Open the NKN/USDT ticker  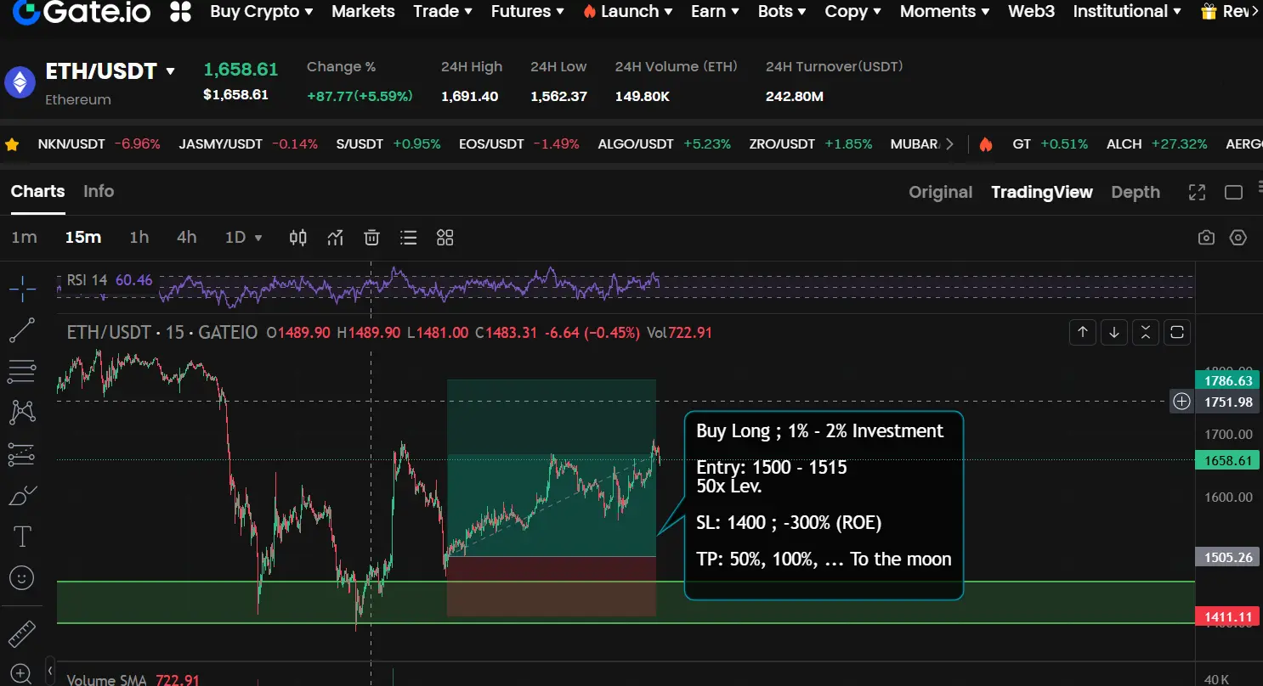tap(99, 144)
